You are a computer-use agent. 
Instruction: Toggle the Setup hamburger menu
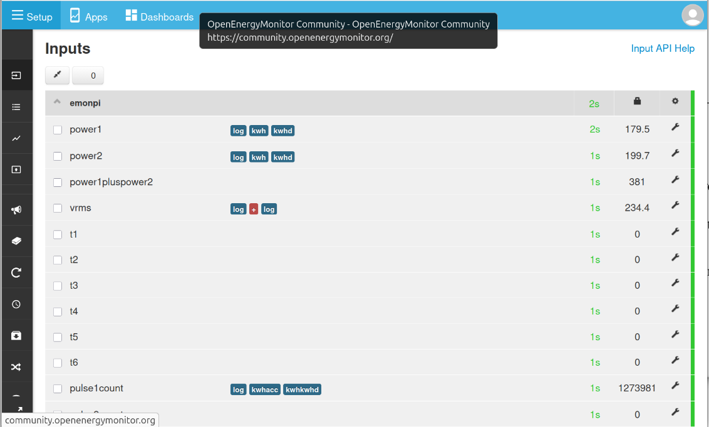point(31,16)
